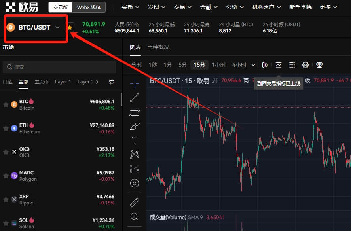This screenshot has height=231, width=351.
Task: Select the text annotation tool
Action: coord(135,140)
